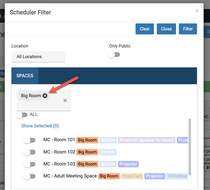Toggle on MC - Room 102
This screenshot has height=190, width=210.
click(30, 152)
